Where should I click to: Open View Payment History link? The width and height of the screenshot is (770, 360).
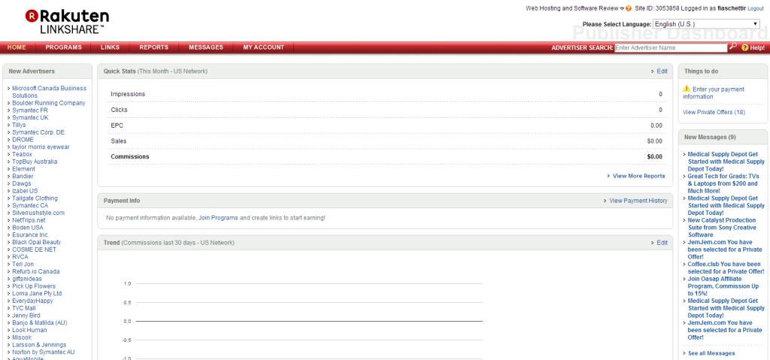point(638,201)
